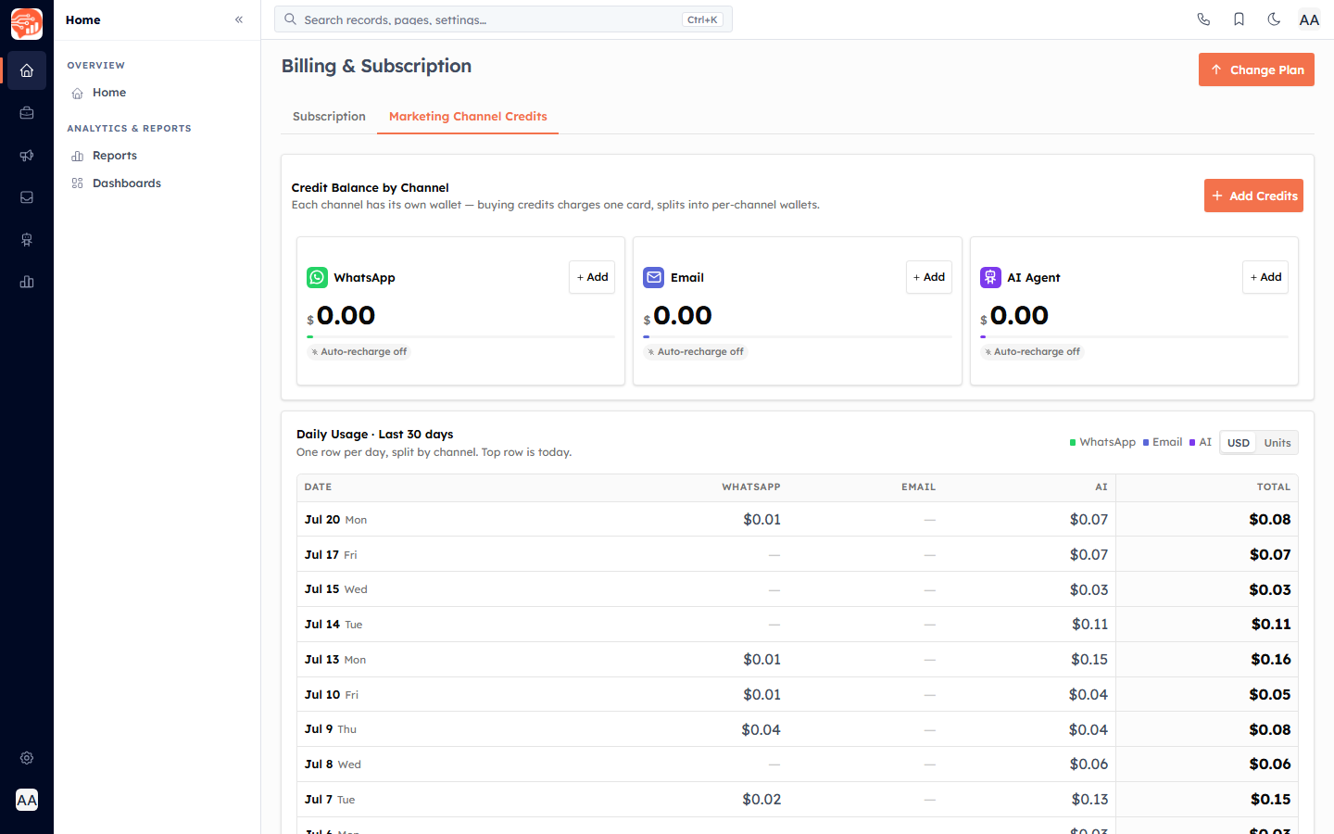Click the WHATSAPP column header
The image size is (1334, 834).
click(x=751, y=487)
